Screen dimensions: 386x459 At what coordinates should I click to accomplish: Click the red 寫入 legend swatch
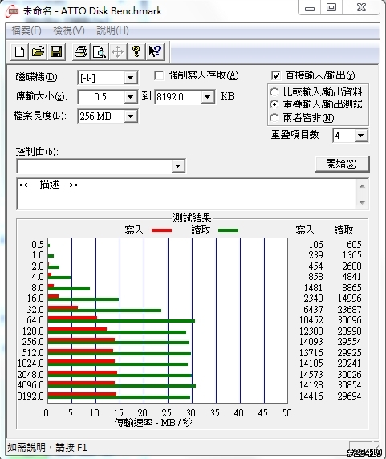click(161, 230)
